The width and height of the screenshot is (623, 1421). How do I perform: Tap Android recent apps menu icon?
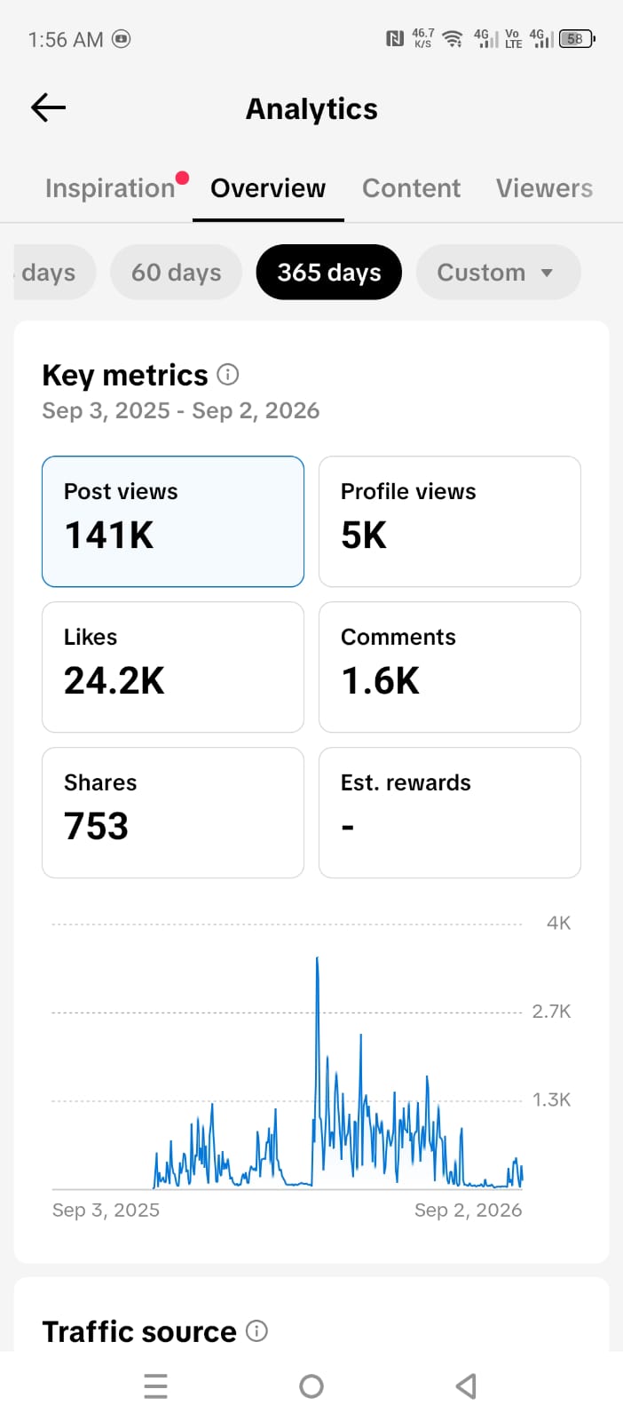[x=155, y=1385]
